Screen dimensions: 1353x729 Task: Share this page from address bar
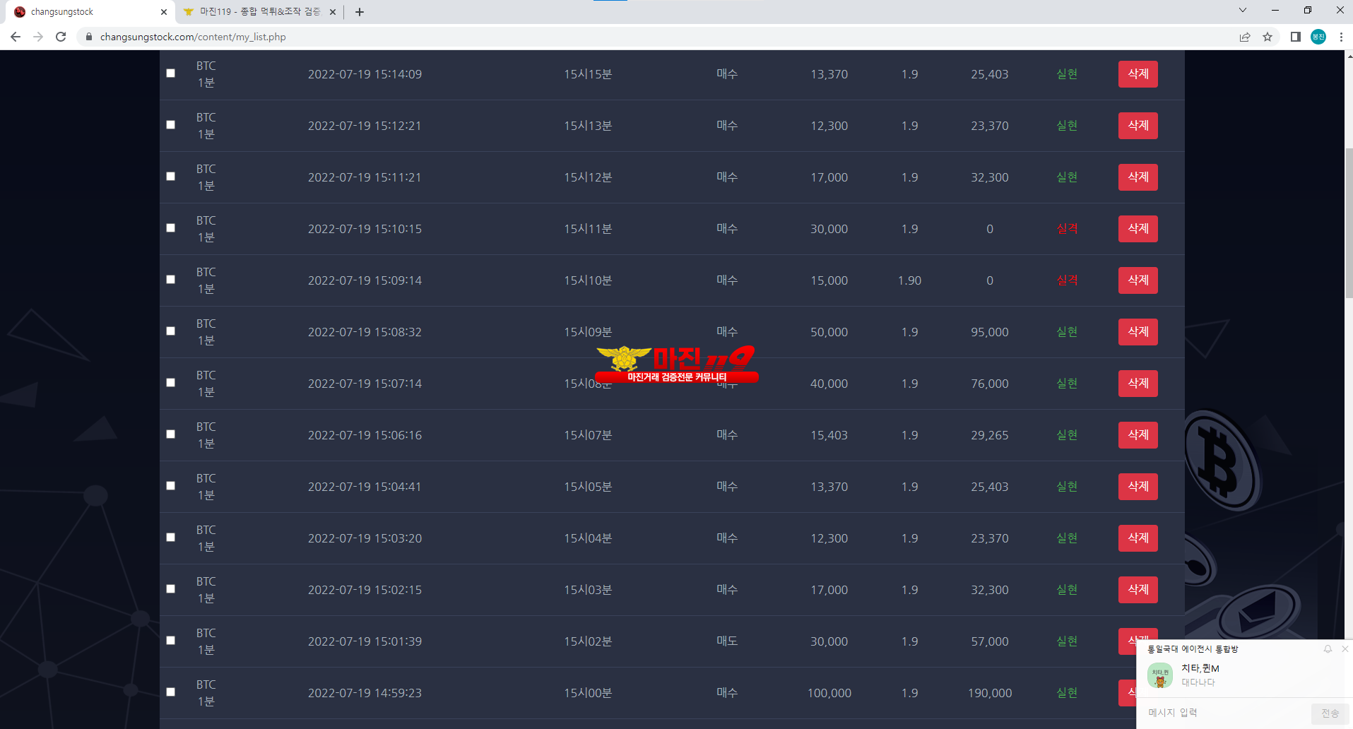click(x=1245, y=37)
